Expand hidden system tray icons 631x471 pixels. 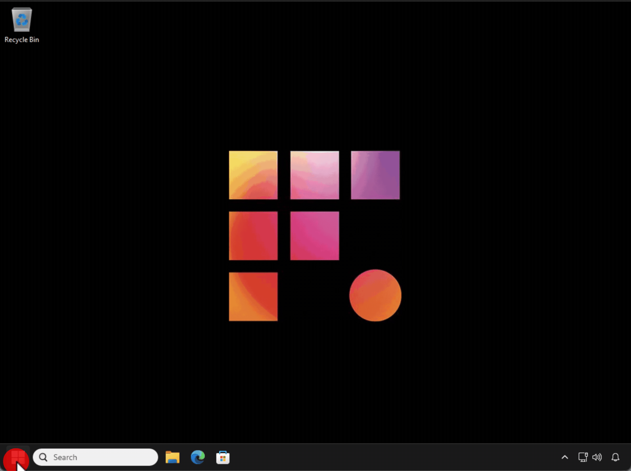pyautogui.click(x=565, y=457)
